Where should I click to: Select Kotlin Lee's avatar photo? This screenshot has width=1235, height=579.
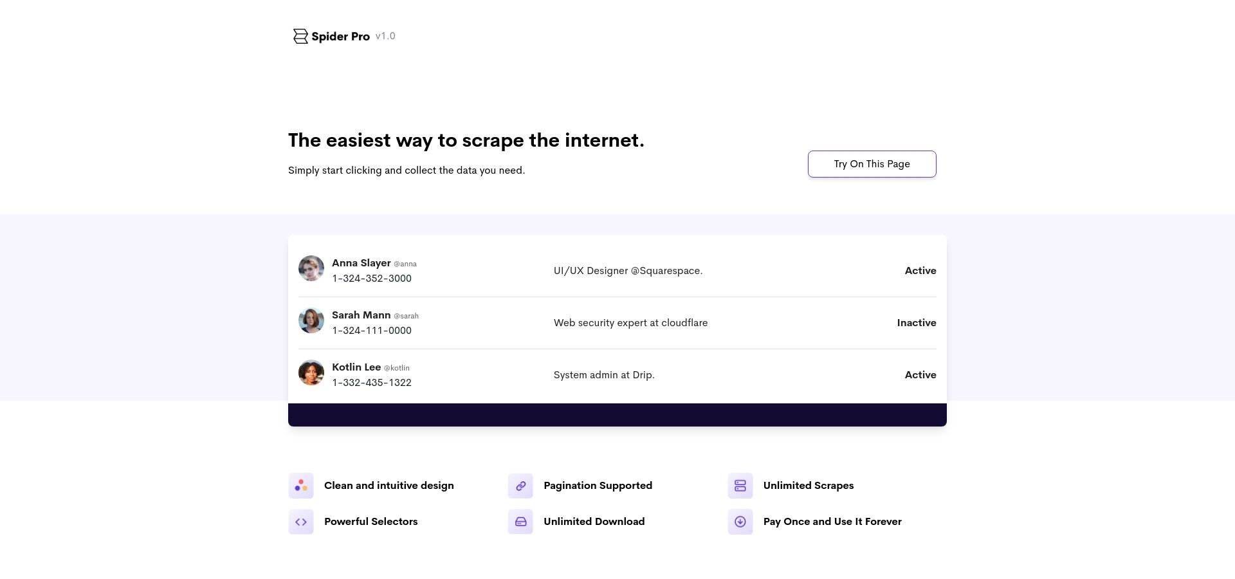[x=311, y=372]
